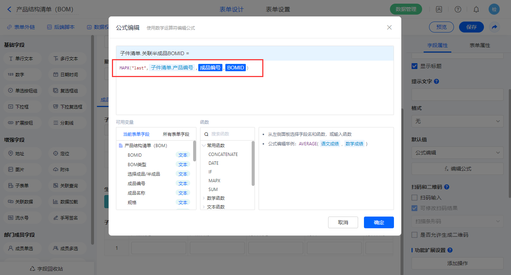Click the back arrow beside 产品结构清单 title
Viewport: 511px width, 275px height.
point(9,9)
